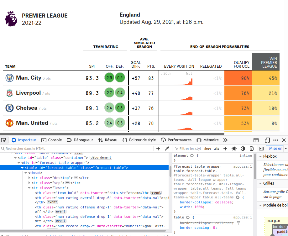Expand the tr class desktop row

pos(30,178)
